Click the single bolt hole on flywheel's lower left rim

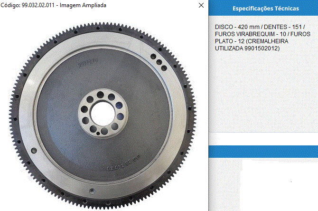pyautogui.click(x=33, y=150)
